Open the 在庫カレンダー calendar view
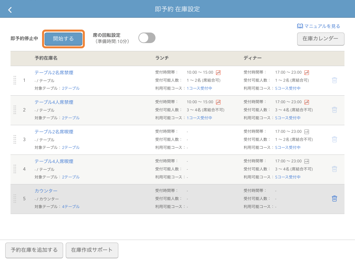 point(320,39)
